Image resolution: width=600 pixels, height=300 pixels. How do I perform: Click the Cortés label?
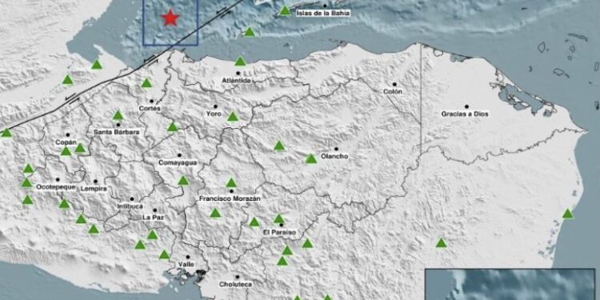[x=150, y=108]
